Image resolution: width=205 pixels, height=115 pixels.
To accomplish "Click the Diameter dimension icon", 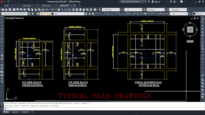I will click(119, 14).
